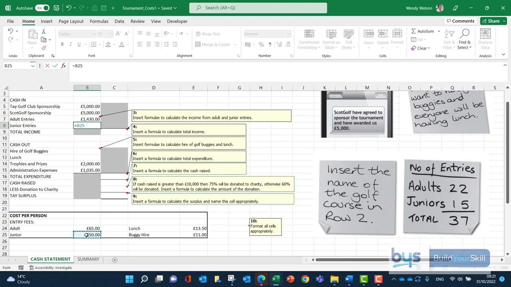Open Find & Select magnifier menu
Screen dimensions: 511x287
464,39
